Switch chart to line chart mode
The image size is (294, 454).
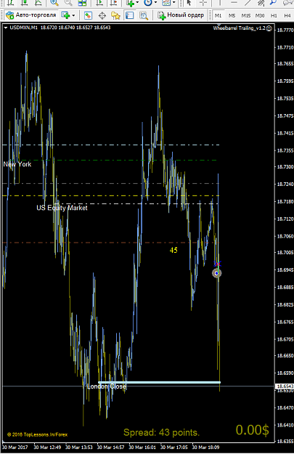point(38,3)
